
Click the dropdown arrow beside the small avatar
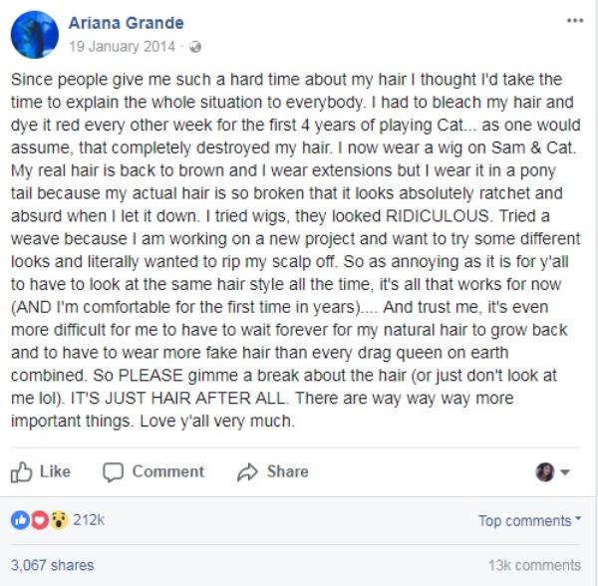(566, 472)
